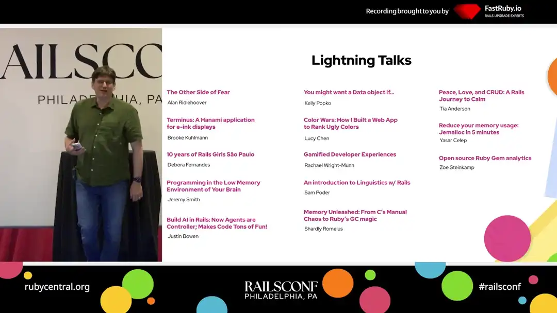Click speaker name Lucy Chen
The image size is (557, 313).
pyautogui.click(x=317, y=138)
